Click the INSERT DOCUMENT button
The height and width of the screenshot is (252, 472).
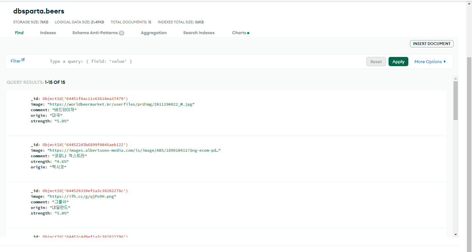432,44
